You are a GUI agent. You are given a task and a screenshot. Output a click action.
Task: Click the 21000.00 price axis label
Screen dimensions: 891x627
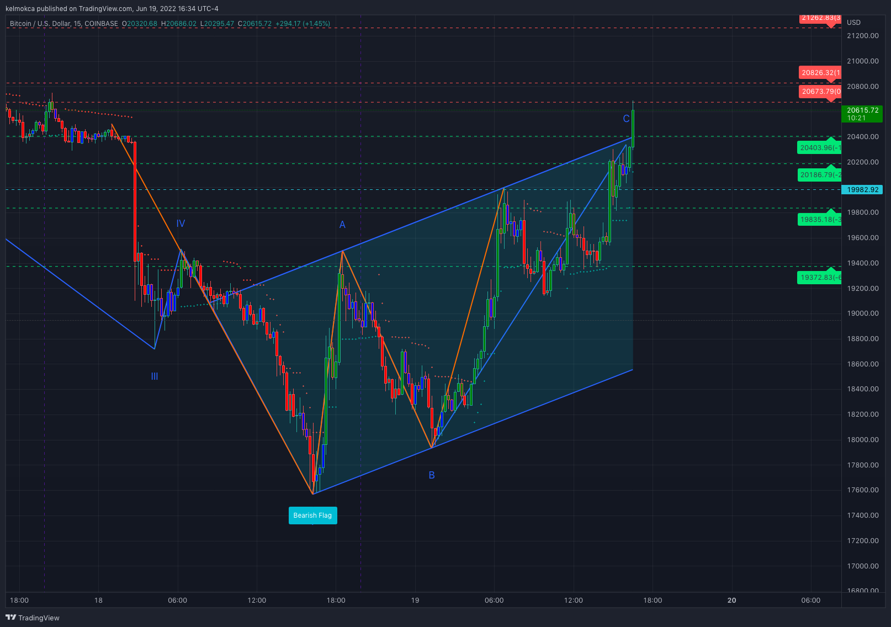(x=863, y=61)
